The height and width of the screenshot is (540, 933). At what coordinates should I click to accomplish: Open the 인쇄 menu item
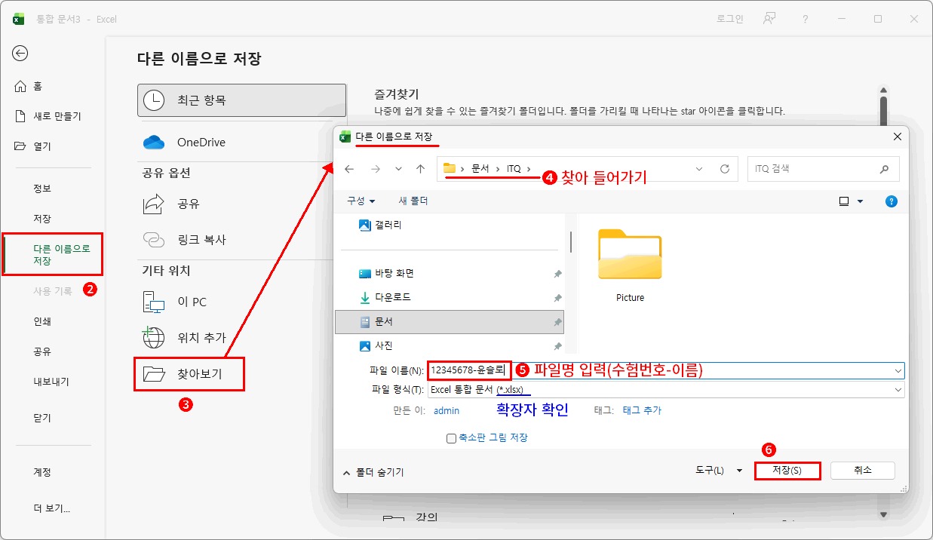(42, 321)
